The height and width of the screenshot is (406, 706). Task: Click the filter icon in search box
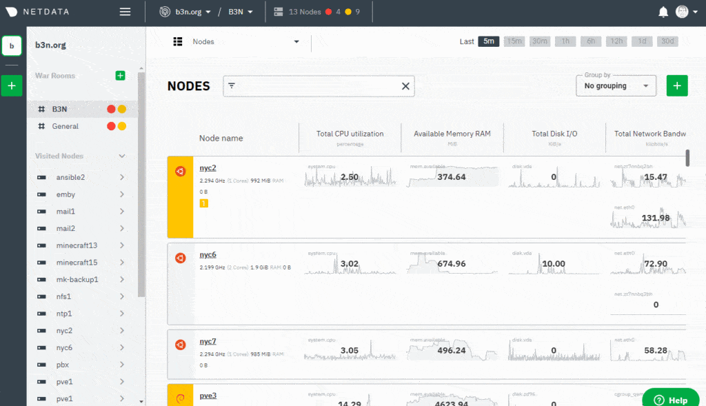click(x=232, y=85)
